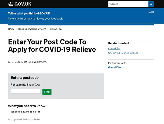Click the chevron before Council Tax breadcrumb
Screen dimensions: 164x124
click(x=48, y=29)
